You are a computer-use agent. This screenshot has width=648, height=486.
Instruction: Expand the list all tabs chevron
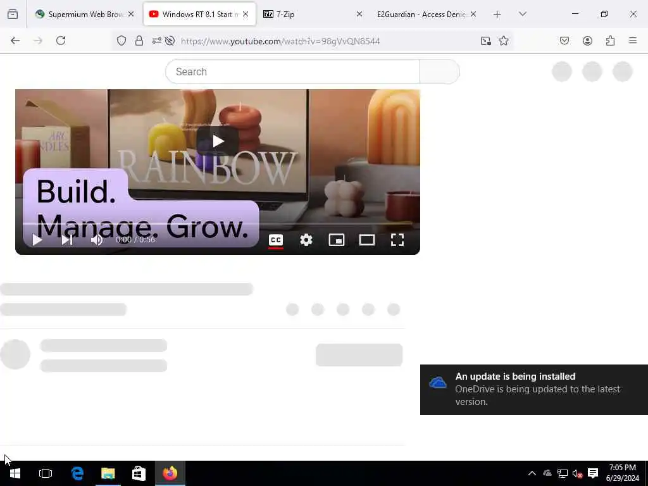tap(522, 15)
